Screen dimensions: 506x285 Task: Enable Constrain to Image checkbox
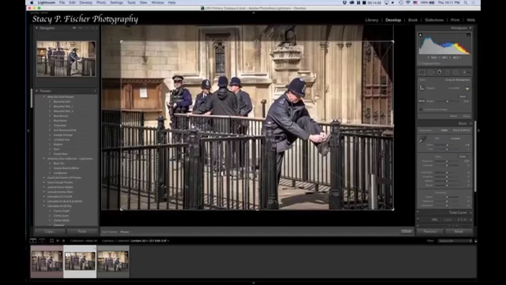click(x=421, y=109)
